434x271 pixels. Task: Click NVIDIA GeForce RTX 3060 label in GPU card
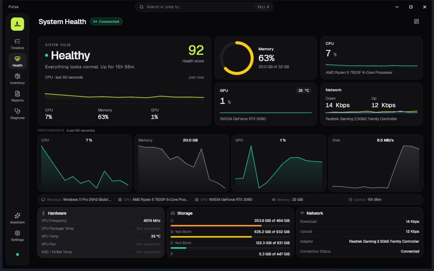(x=243, y=119)
